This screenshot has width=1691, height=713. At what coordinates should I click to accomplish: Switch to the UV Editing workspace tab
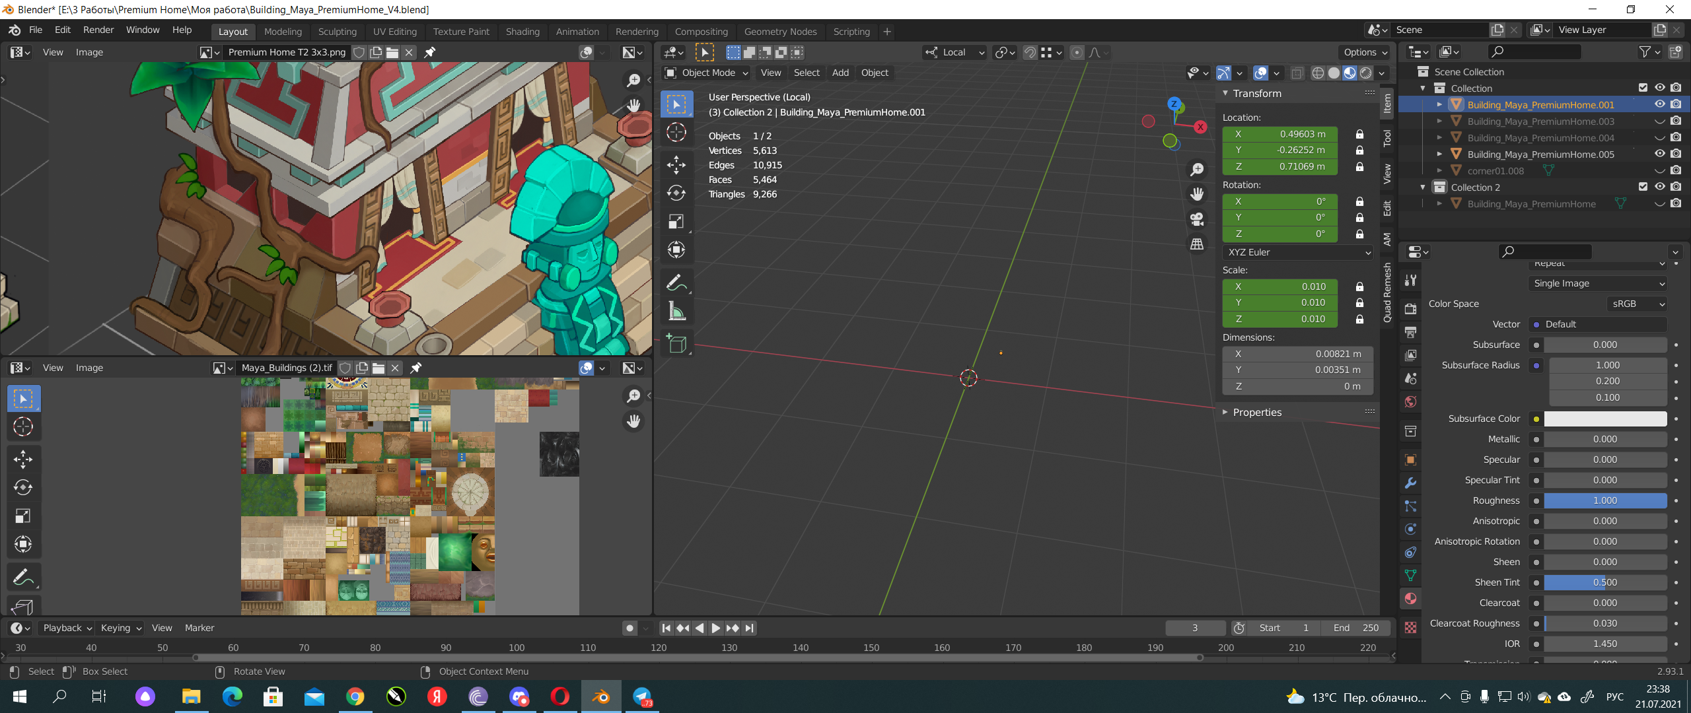(x=394, y=32)
